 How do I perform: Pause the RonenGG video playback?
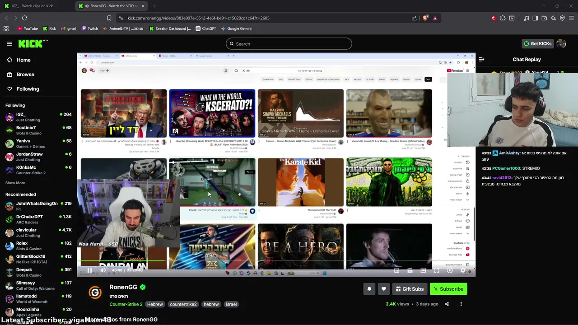coord(89,270)
